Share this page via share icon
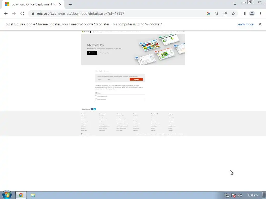 pos(225,13)
